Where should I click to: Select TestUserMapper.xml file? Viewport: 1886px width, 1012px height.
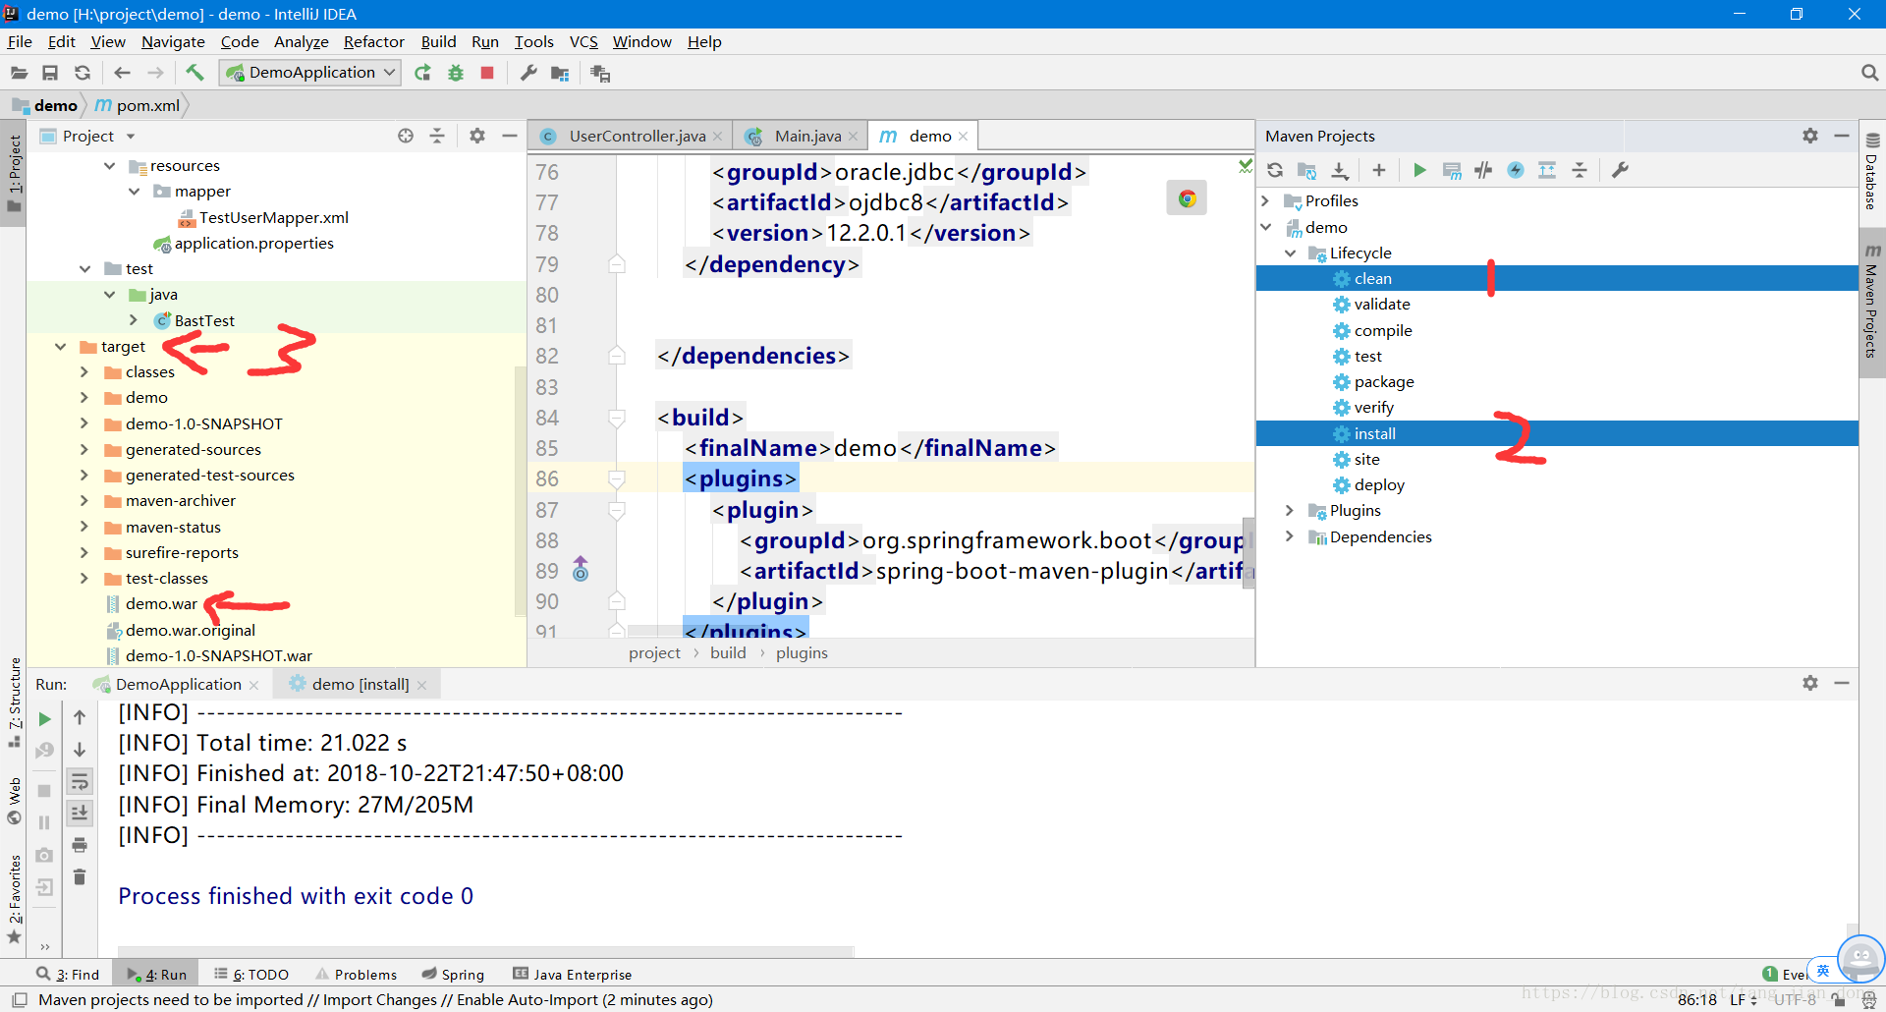273,218
